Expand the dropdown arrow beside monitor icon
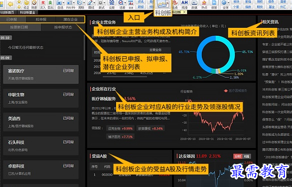Screen dimensions: 292x187 click(105, 2)
